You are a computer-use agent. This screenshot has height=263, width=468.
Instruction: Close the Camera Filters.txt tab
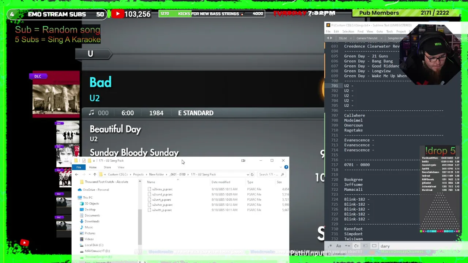382,38
